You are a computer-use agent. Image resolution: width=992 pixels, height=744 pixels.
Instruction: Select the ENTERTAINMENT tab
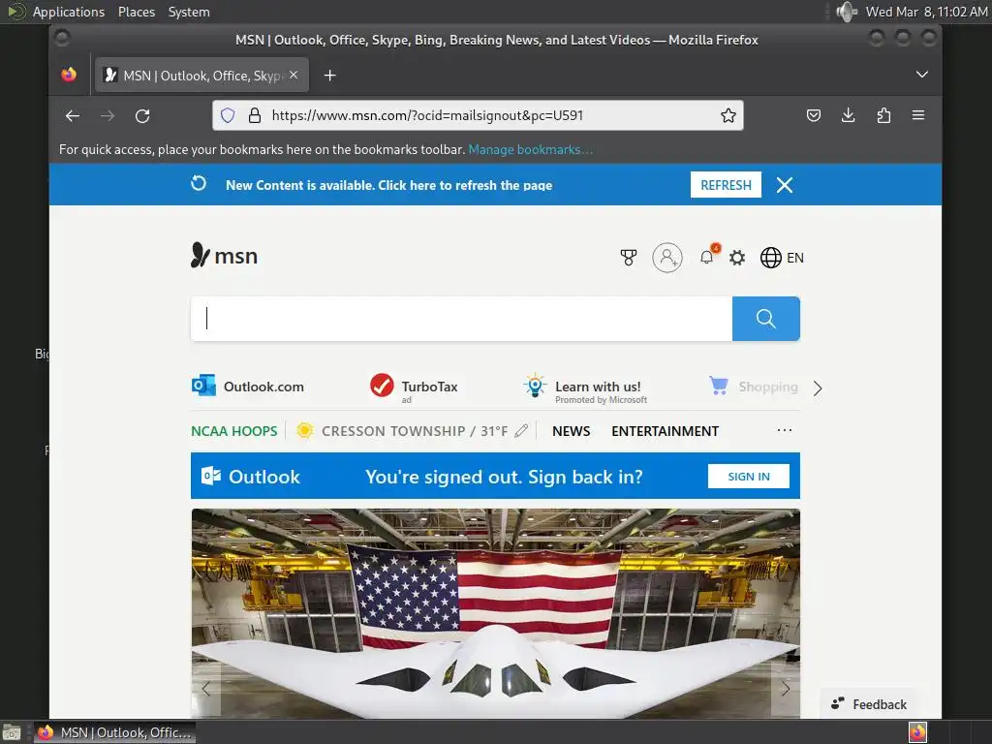665,431
